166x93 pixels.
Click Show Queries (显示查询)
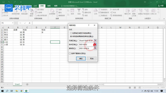pos(39,10)
